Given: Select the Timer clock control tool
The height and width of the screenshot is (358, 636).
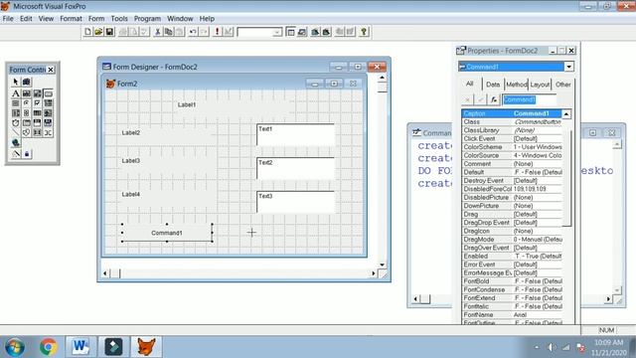Looking at the screenshot, I should click(16, 122).
